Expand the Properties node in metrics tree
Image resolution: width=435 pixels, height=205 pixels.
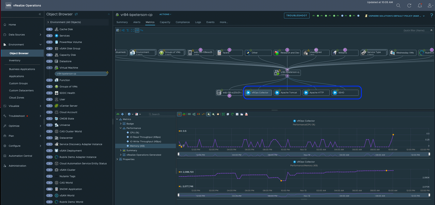tap(117, 159)
